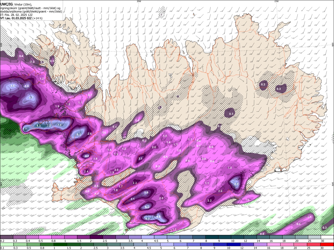This screenshot has width=334, height=250.
Task: Click the '(+14 h)' forecast offset text
Action: [x=38, y=18]
